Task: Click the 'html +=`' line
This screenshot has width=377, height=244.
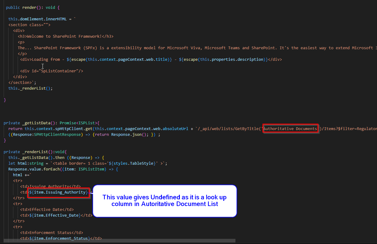Action: click(22, 175)
